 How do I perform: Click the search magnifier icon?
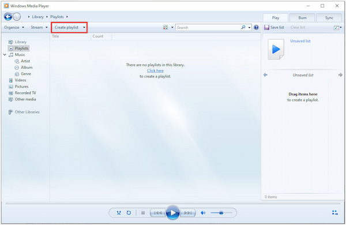click(x=243, y=27)
